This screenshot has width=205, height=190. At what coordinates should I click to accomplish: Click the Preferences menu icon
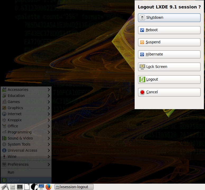point(4,164)
